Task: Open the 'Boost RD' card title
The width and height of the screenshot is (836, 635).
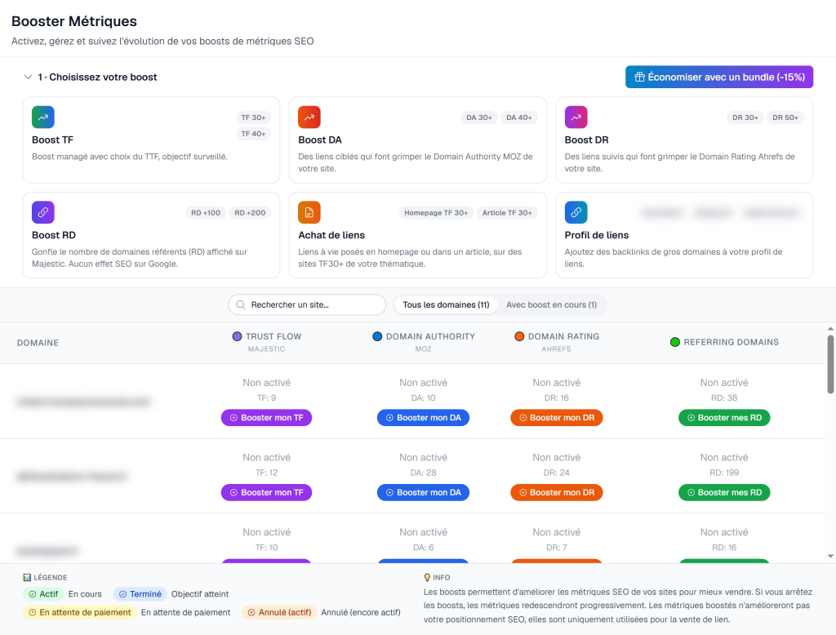Action: 53,235
